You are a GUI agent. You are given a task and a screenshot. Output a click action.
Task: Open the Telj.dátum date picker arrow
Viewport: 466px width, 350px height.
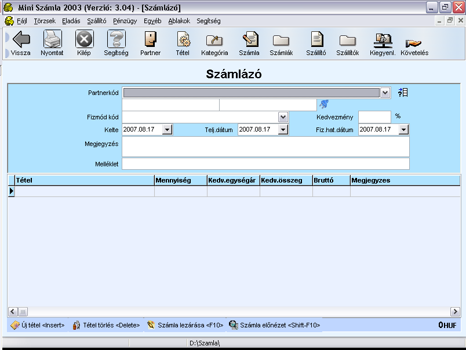pyautogui.click(x=283, y=130)
